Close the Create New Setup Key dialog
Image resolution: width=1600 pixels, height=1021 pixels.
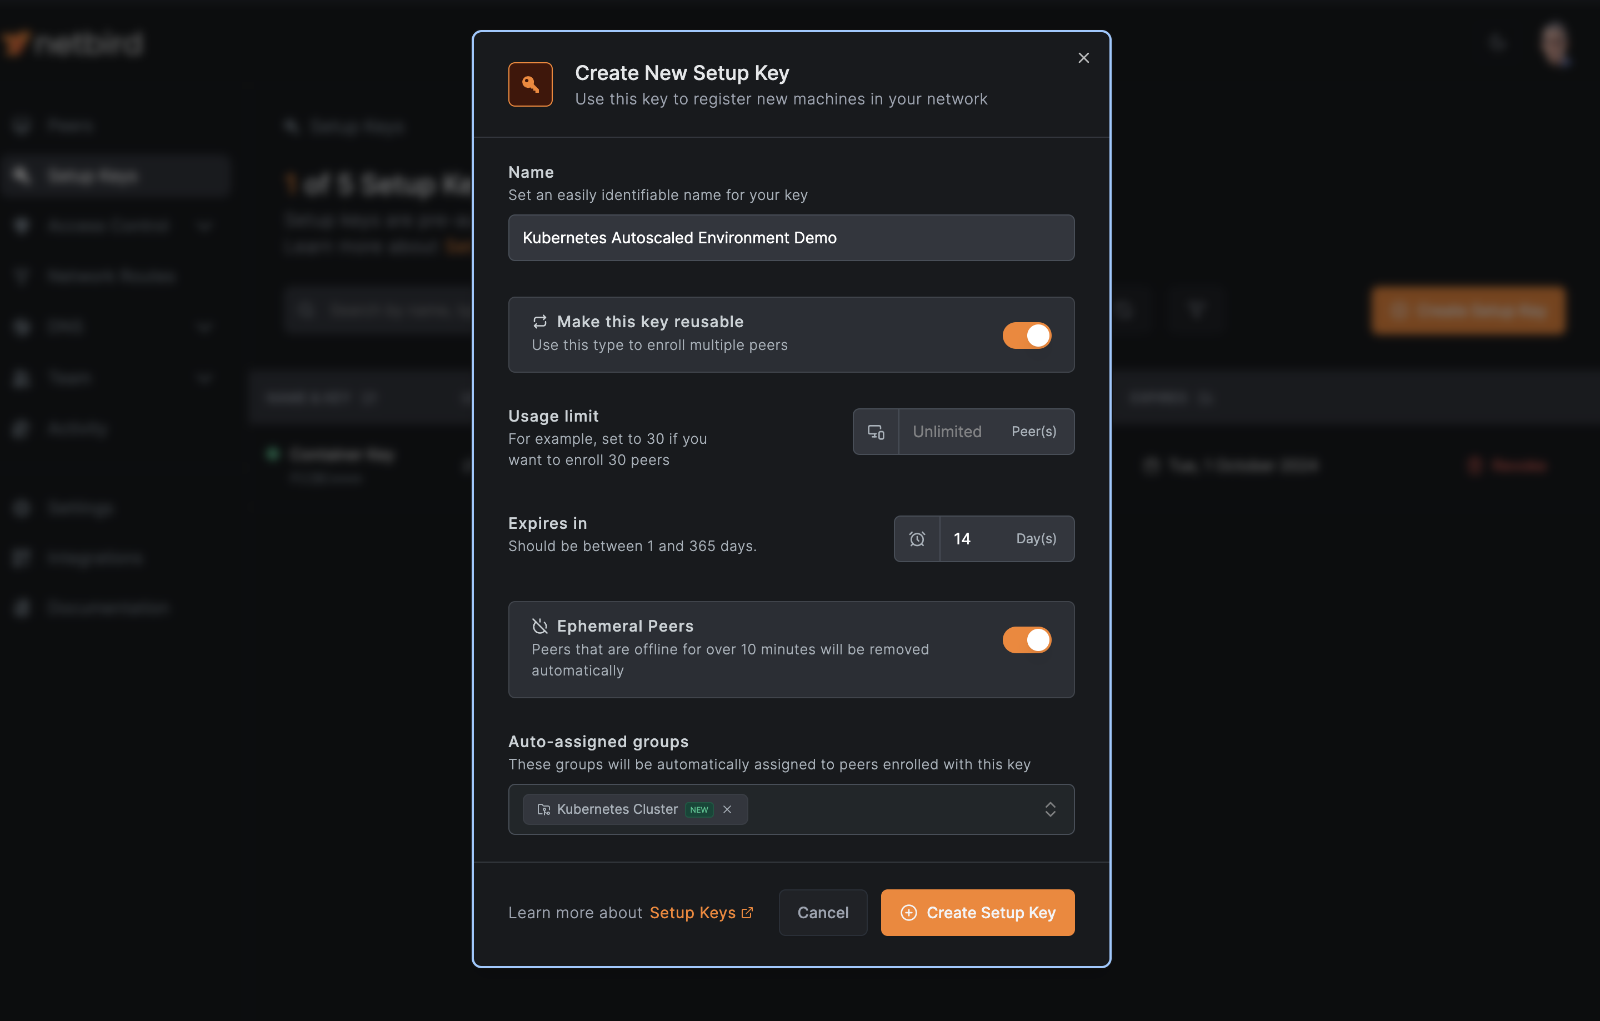click(x=1083, y=58)
